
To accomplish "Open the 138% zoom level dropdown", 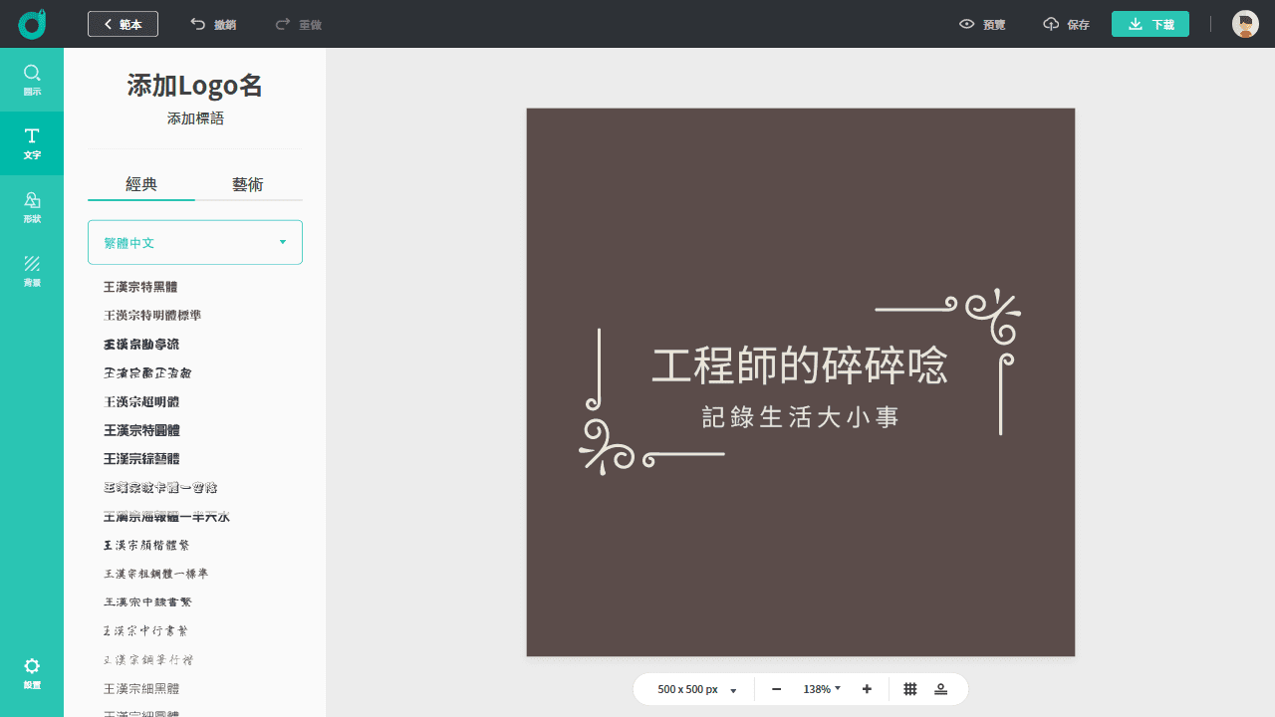I will click(x=821, y=688).
